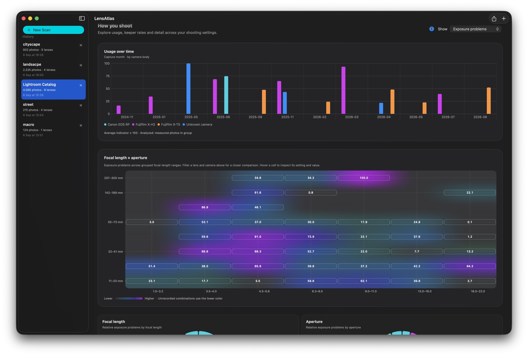Select the heatmap cell showing 84.2
This screenshot has height=356, width=528.
(470, 266)
